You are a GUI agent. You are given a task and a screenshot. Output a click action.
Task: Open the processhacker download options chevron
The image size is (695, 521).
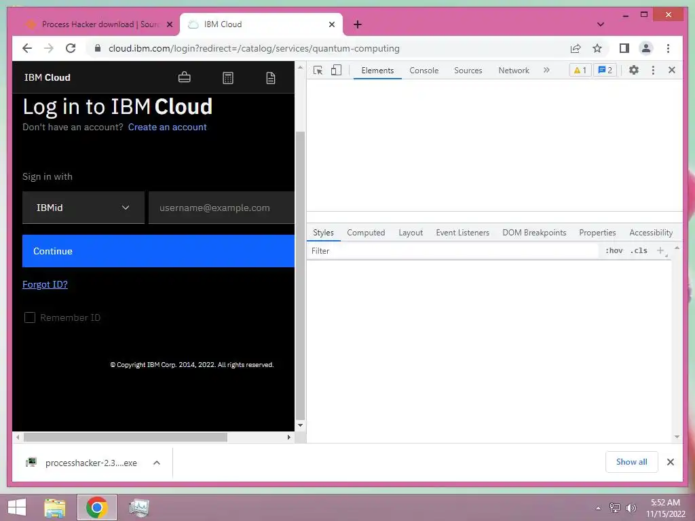(157, 463)
